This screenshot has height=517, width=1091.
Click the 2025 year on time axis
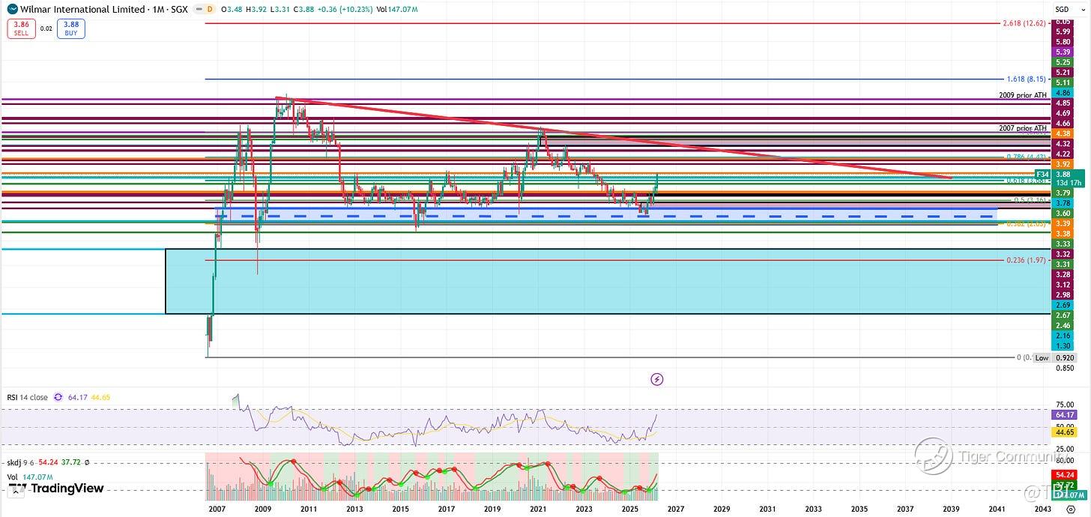pos(629,509)
